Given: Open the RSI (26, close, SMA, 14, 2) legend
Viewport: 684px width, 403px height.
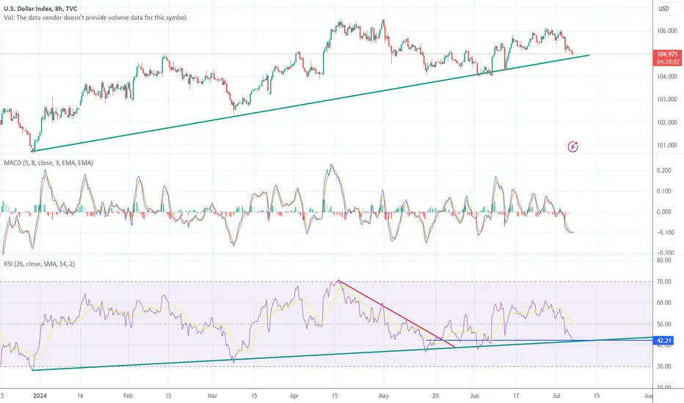Looking at the screenshot, I should point(39,264).
